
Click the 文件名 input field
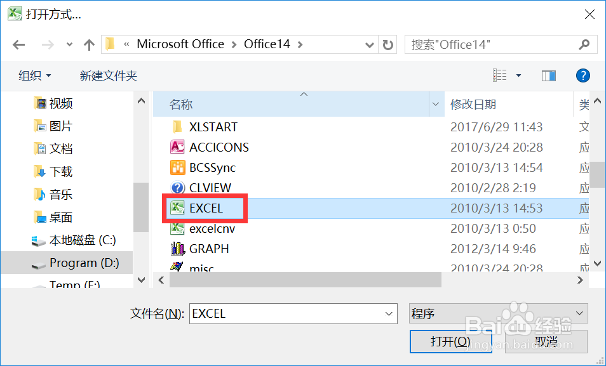(x=286, y=313)
